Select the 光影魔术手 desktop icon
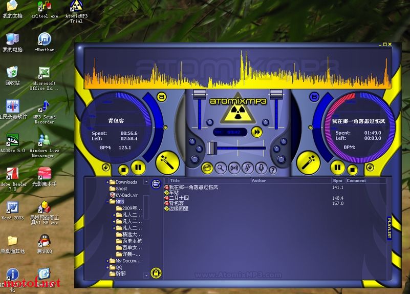 [x=45, y=177]
